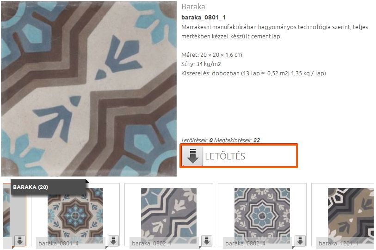Click the Letöltések and Megtekintések counter line
The height and width of the screenshot is (250, 376).
[221, 140]
